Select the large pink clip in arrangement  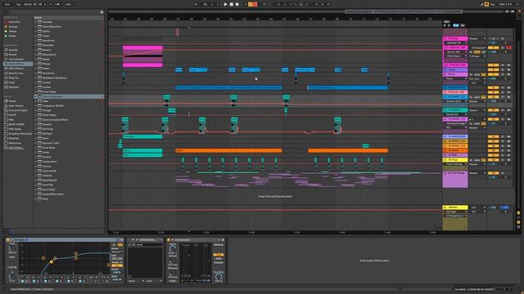coord(142,56)
